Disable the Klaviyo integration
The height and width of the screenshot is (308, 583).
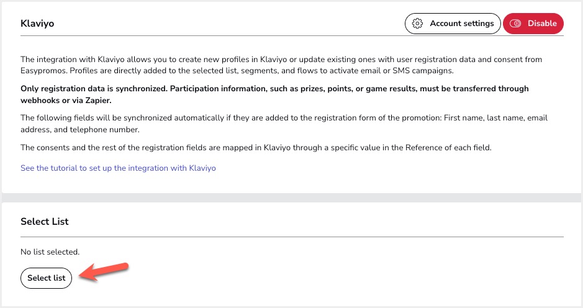533,24
